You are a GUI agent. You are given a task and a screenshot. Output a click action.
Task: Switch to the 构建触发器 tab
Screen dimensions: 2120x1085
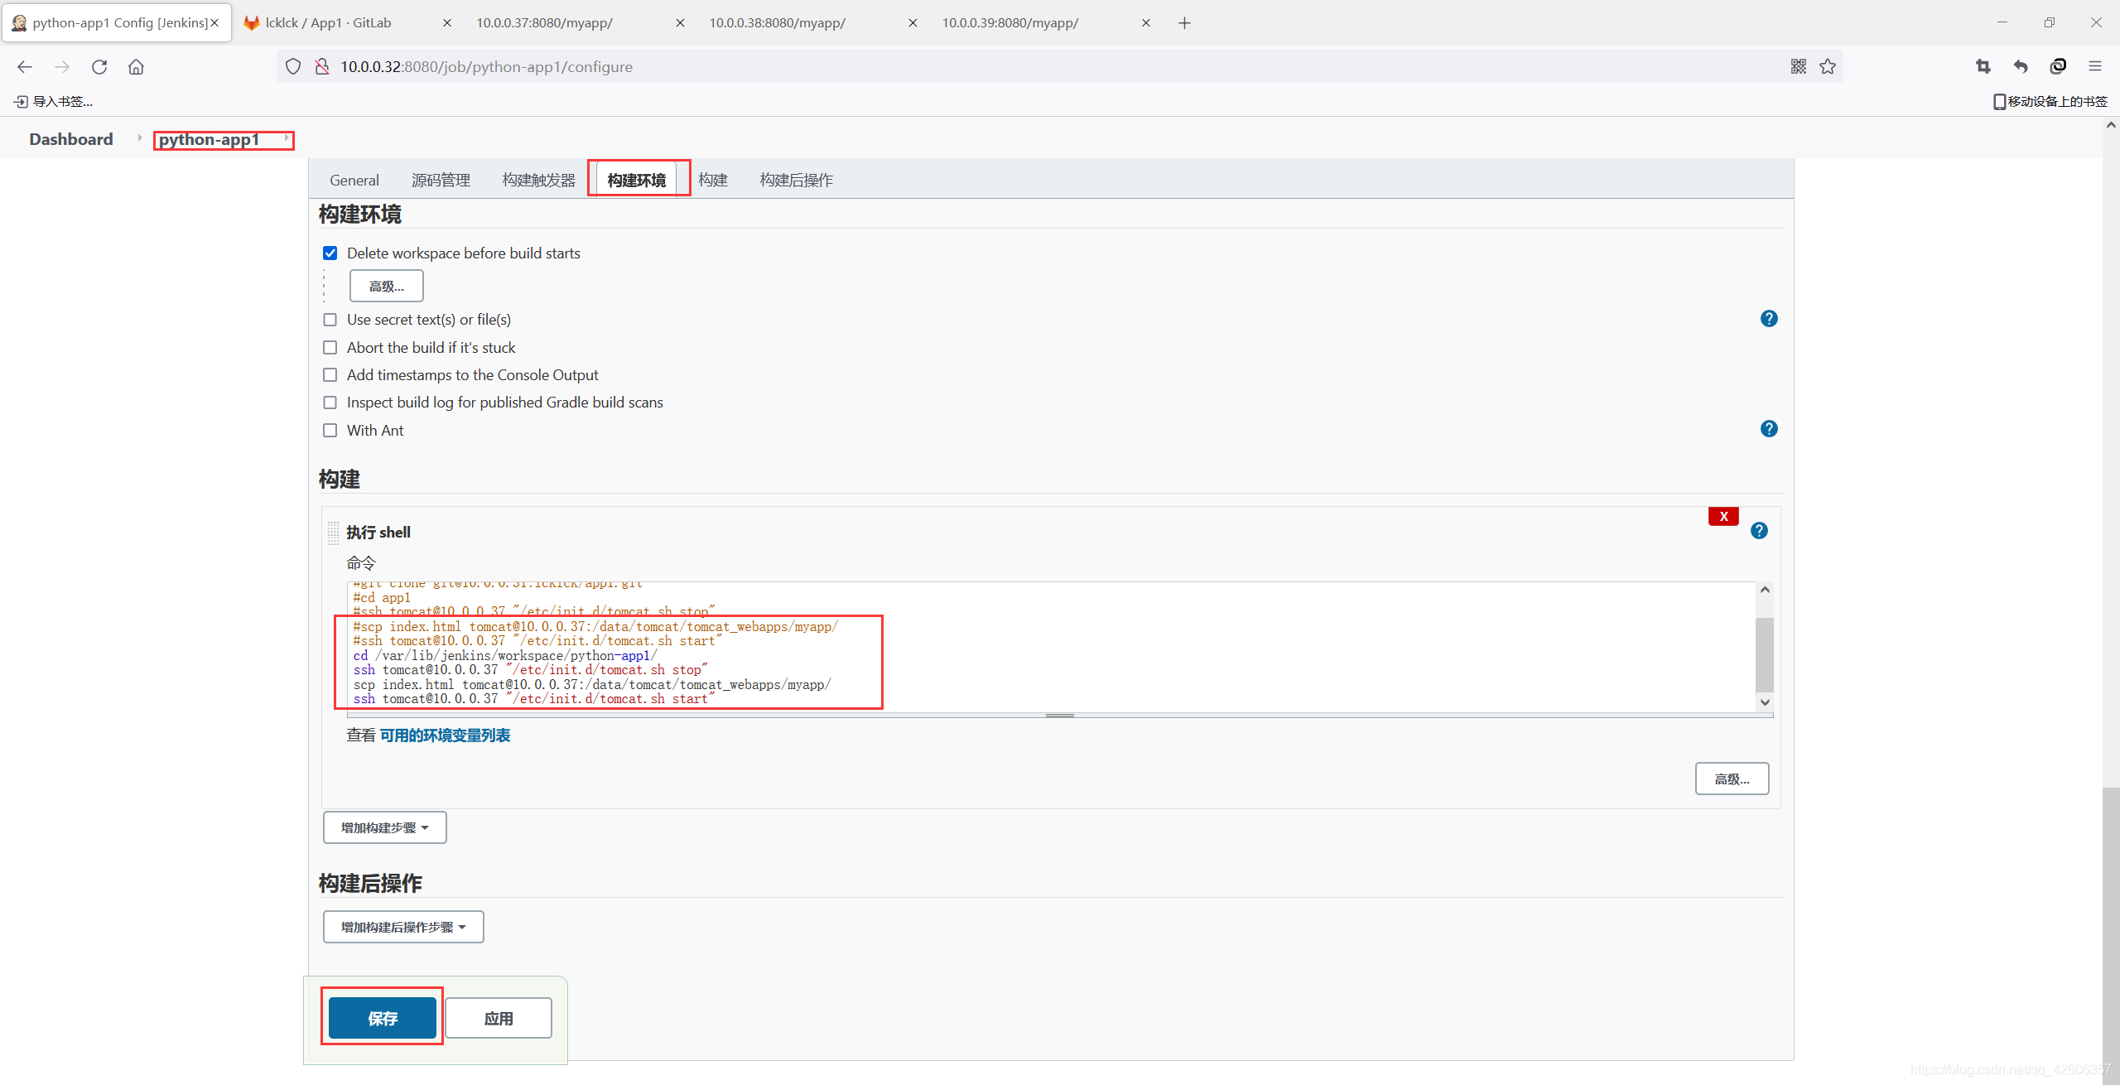click(x=539, y=180)
